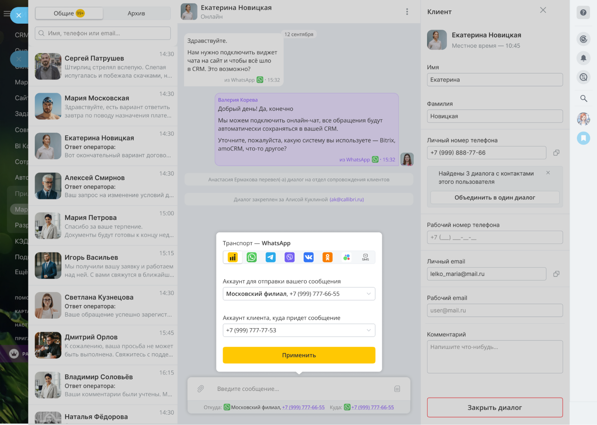Viewport: 597px width, 425px height.
Task: Click the paperclip attachment icon
Action: tap(200, 389)
